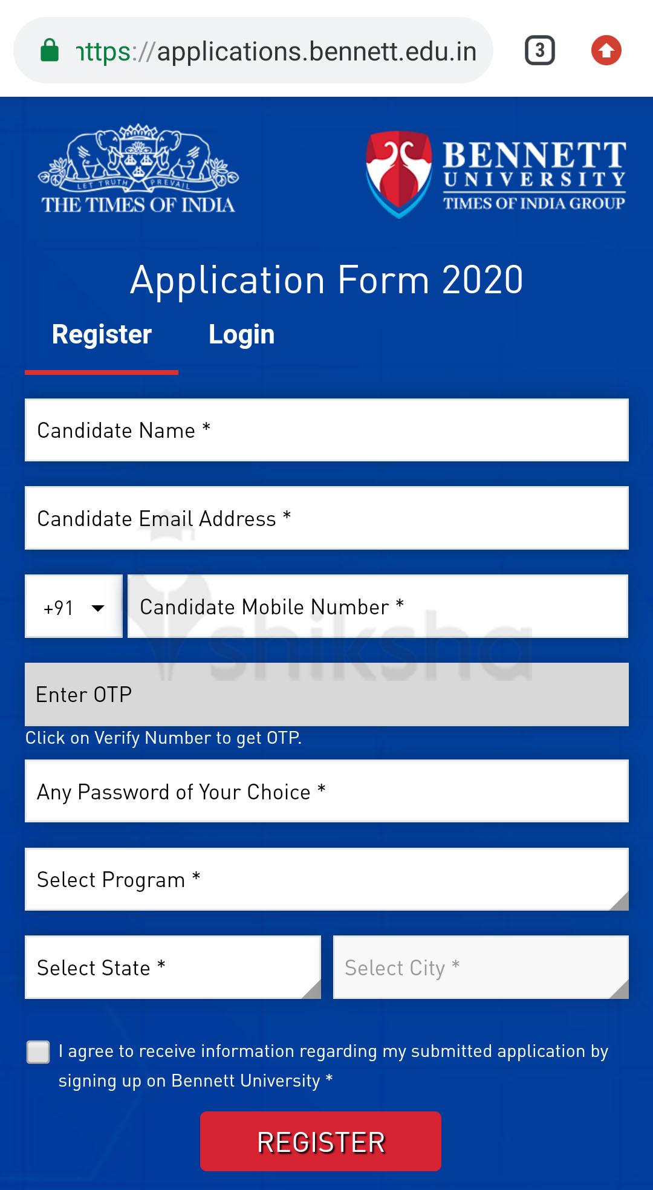Switch to the Login tab
653x1190 pixels.
click(x=241, y=335)
